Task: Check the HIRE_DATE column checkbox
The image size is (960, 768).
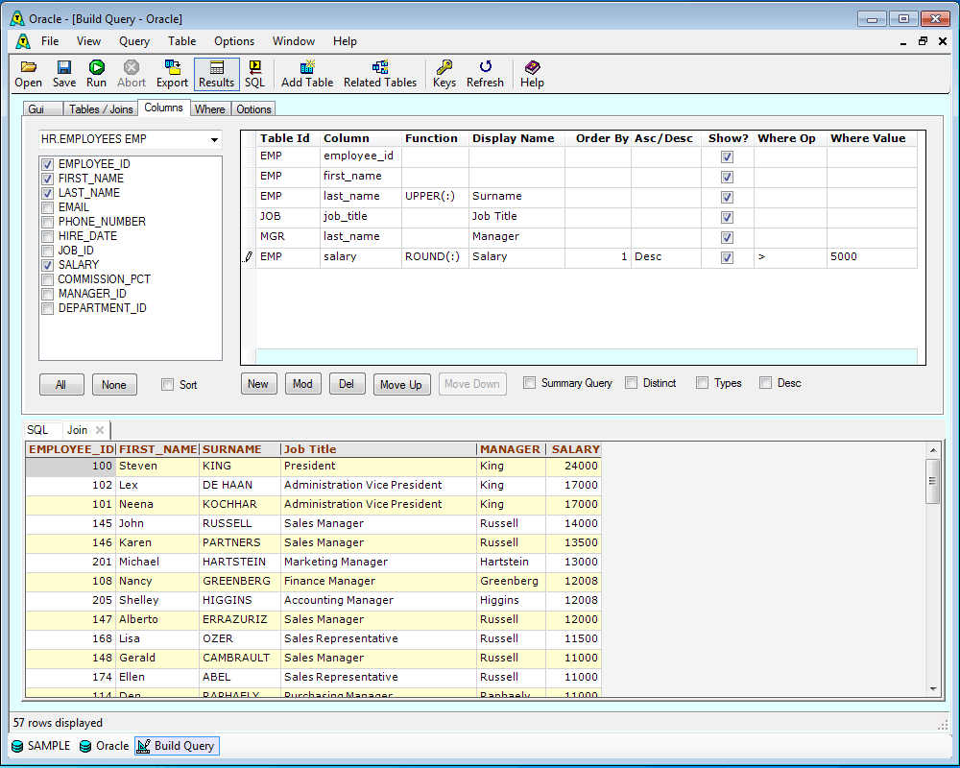Action: 47,236
